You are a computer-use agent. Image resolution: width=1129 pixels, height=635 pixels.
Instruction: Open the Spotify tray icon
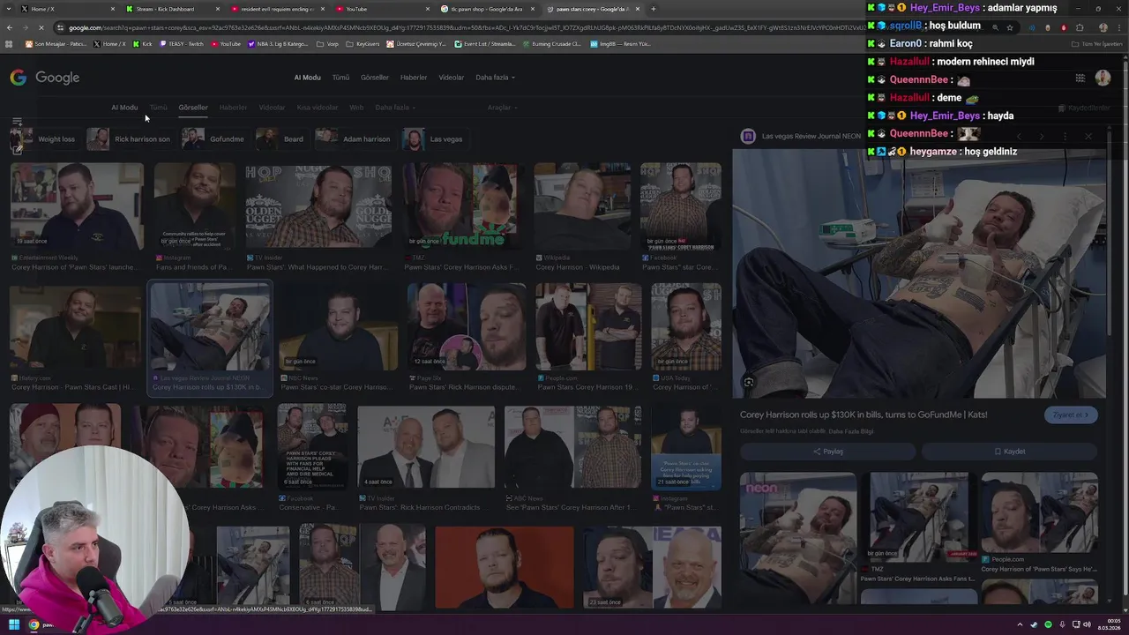click(x=1048, y=624)
